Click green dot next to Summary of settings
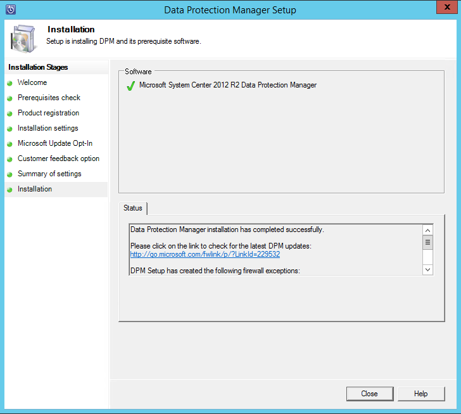Viewport: 461px width, 414px height. click(9, 174)
